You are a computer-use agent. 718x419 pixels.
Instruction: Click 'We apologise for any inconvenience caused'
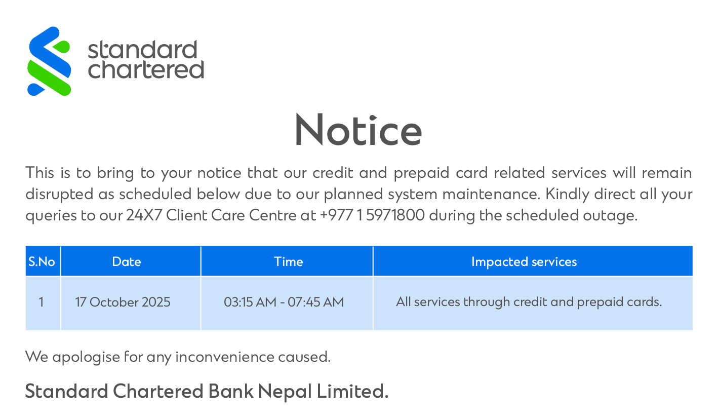click(x=178, y=357)
